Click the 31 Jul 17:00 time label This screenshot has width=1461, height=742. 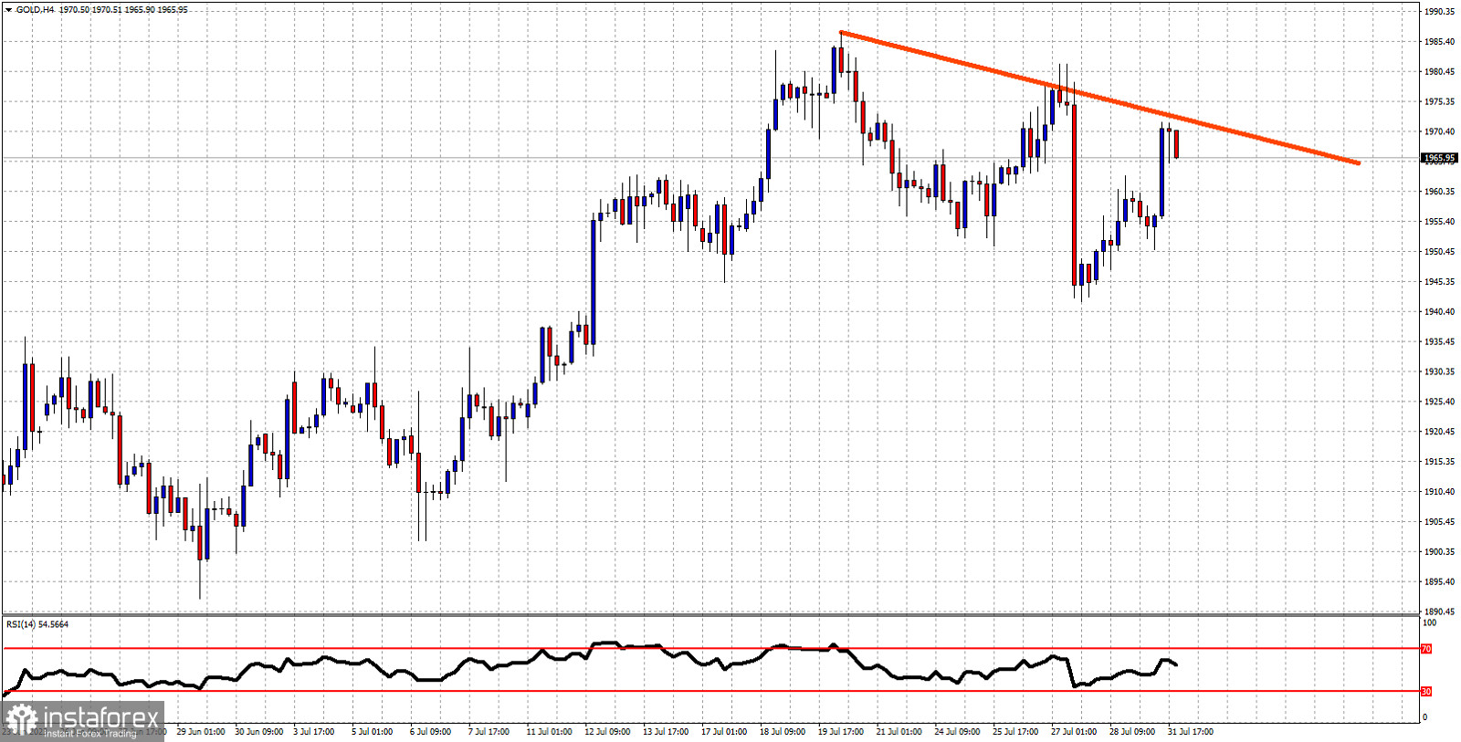pyautogui.click(x=1192, y=732)
